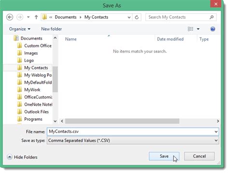
Task: Open the view options dropdown arrow
Action: [x=198, y=29]
